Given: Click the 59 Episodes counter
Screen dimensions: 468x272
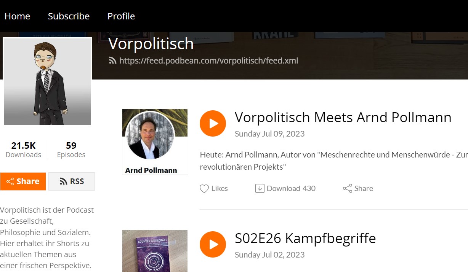Looking at the screenshot, I should point(71,150).
